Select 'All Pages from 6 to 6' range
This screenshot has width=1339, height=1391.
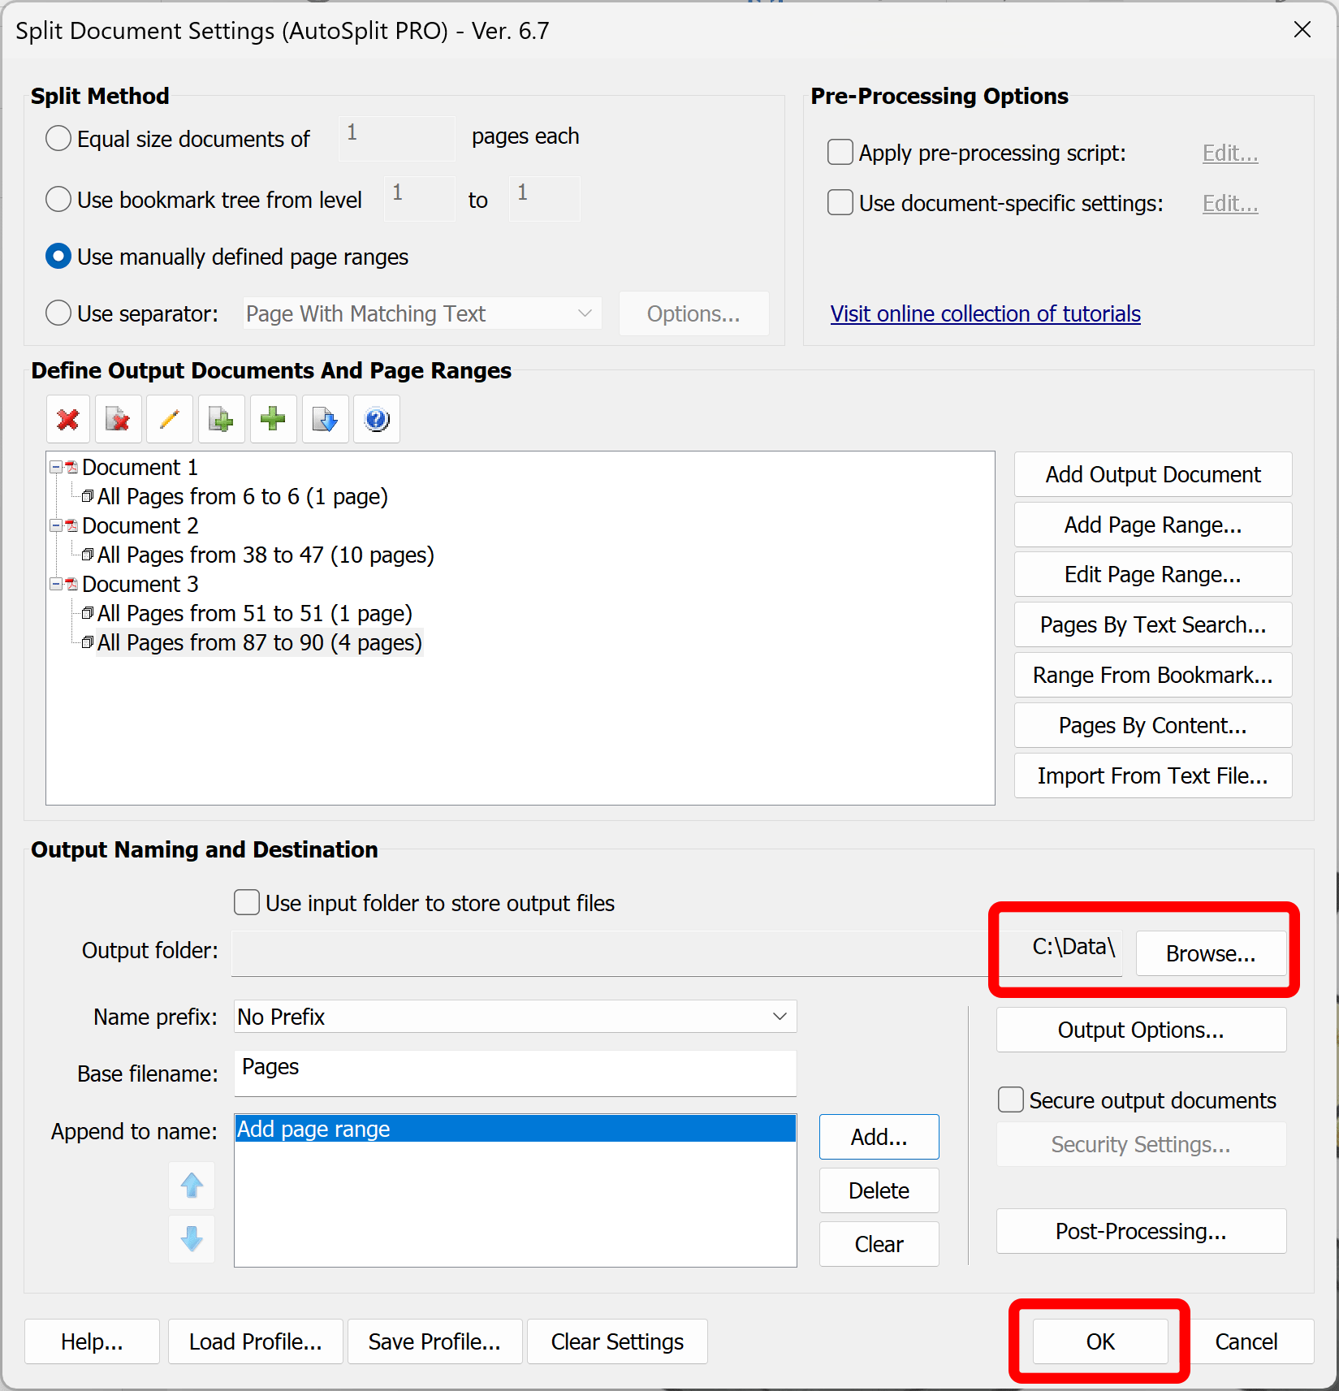click(243, 496)
